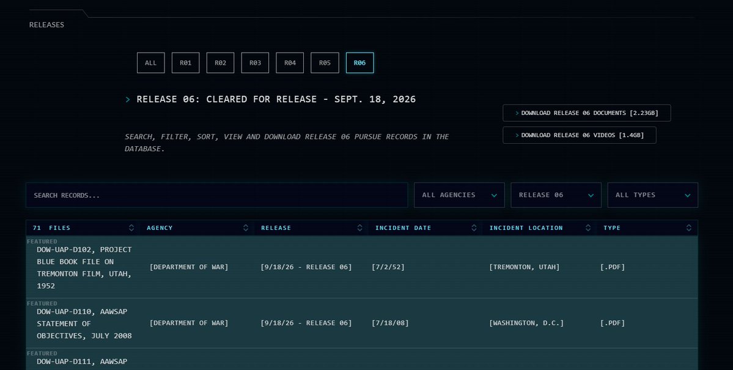This screenshot has width=733, height=370.
Task: Sort by the Files column sort icon
Action: [x=131, y=228]
